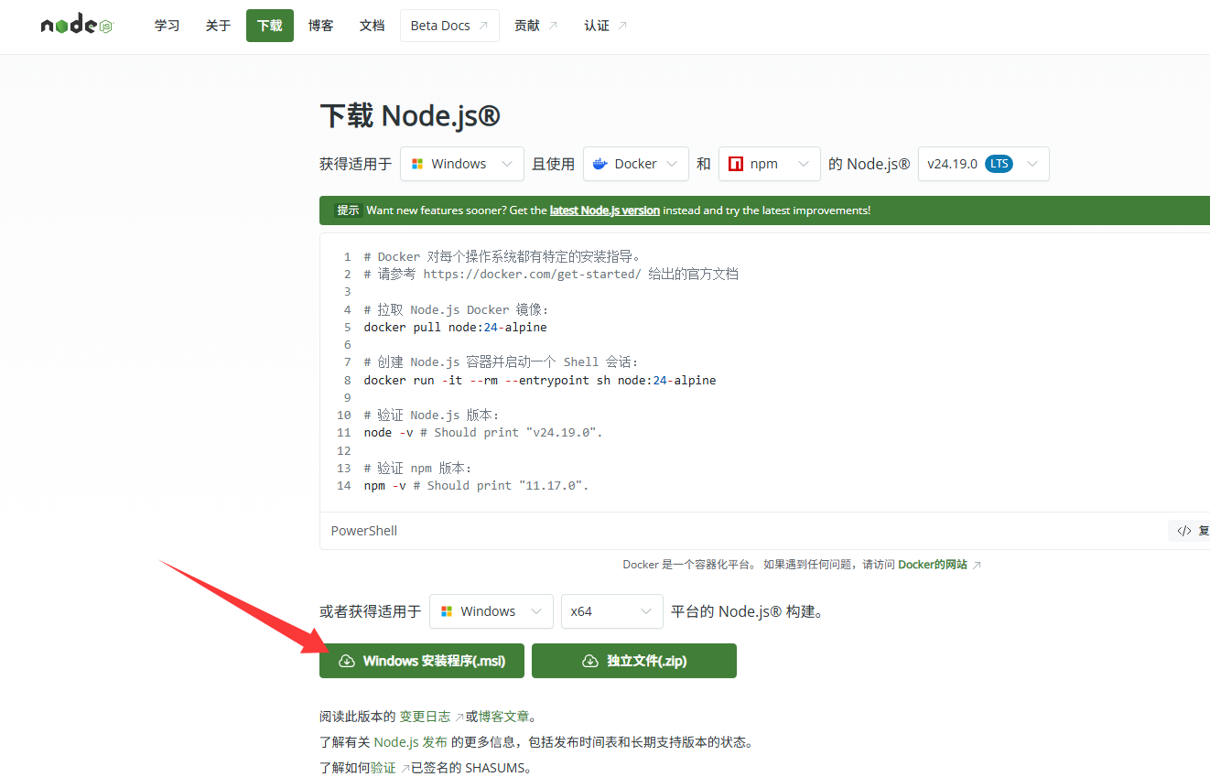Viewport: 1210px width, 777px height.
Task: Expand the lower Windows platform dropdown
Action: point(492,611)
